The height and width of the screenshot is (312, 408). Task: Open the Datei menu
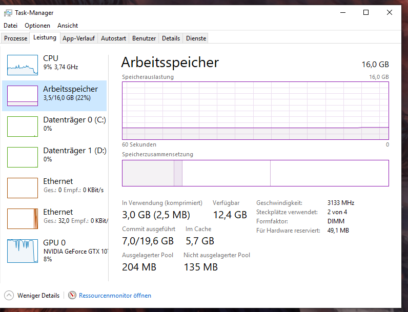click(11, 26)
